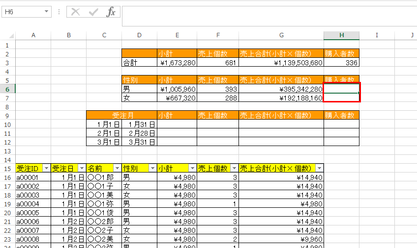Viewport: 417px width, 248px height.
Task: Select the empty 小計 cell for 1月1日 row
Action: tap(177, 124)
